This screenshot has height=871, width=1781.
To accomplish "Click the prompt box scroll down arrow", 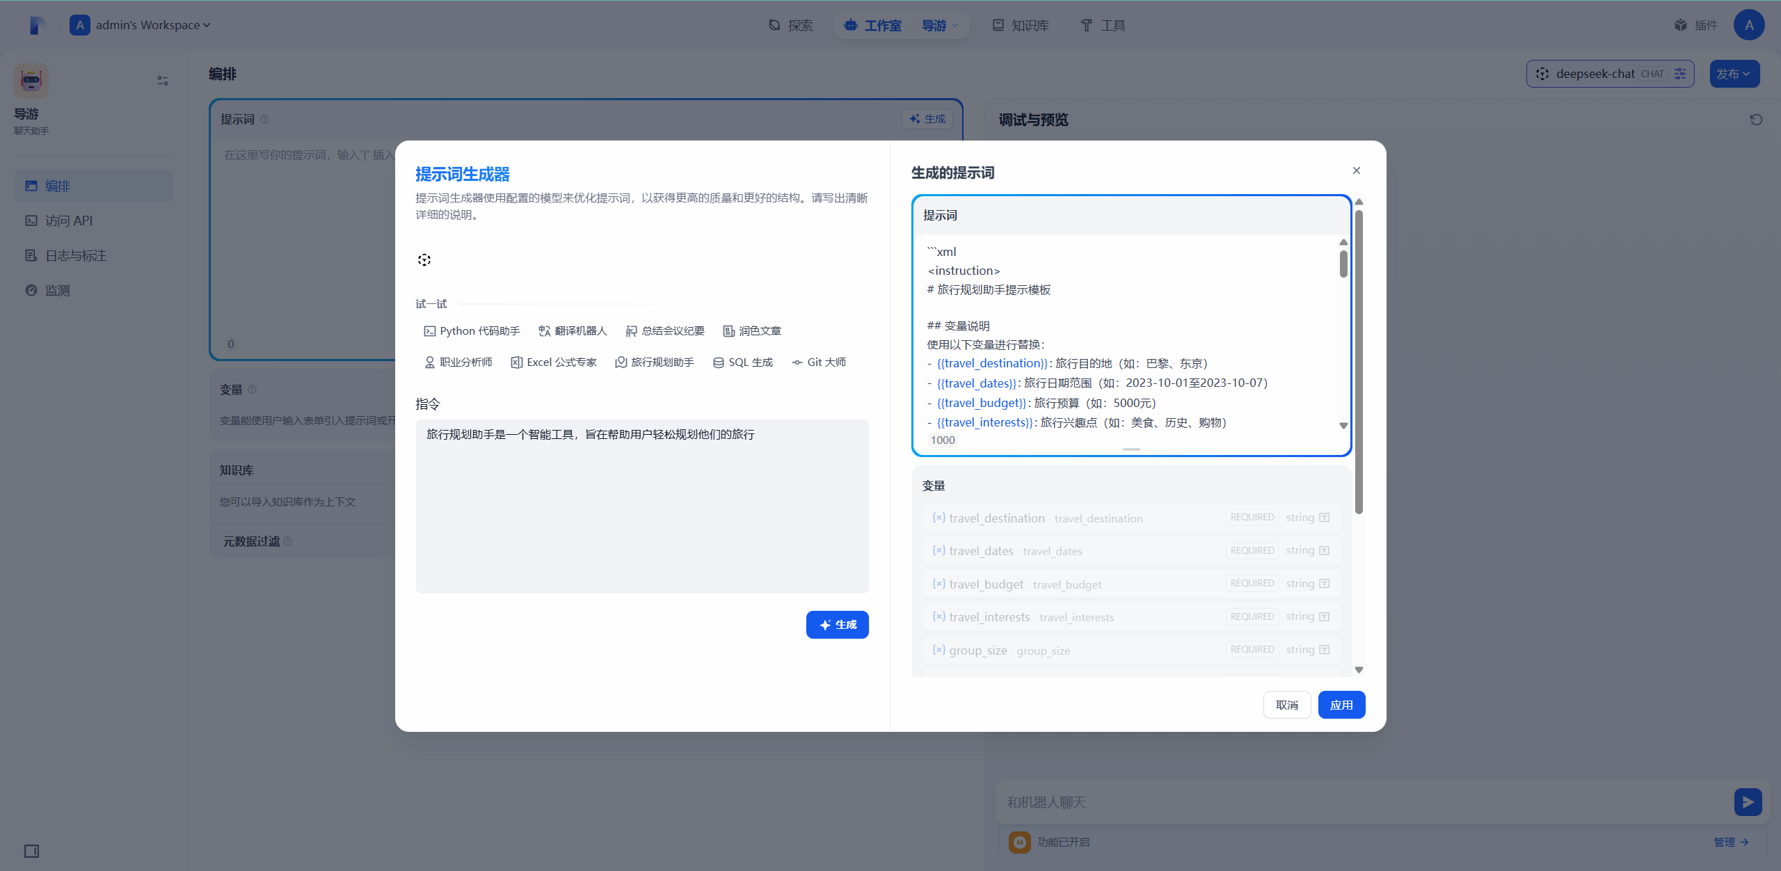I will pos(1343,425).
